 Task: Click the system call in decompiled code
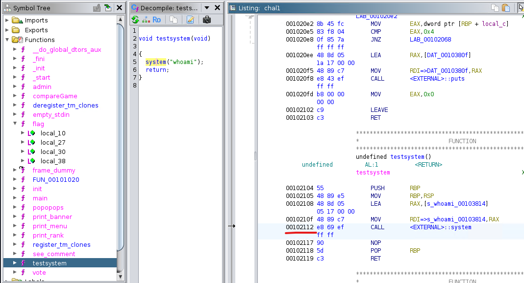(156, 62)
